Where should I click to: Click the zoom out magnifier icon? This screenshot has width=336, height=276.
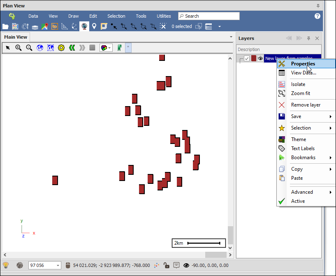point(29,48)
